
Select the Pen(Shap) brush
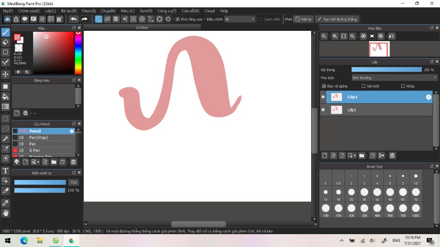pos(43,138)
